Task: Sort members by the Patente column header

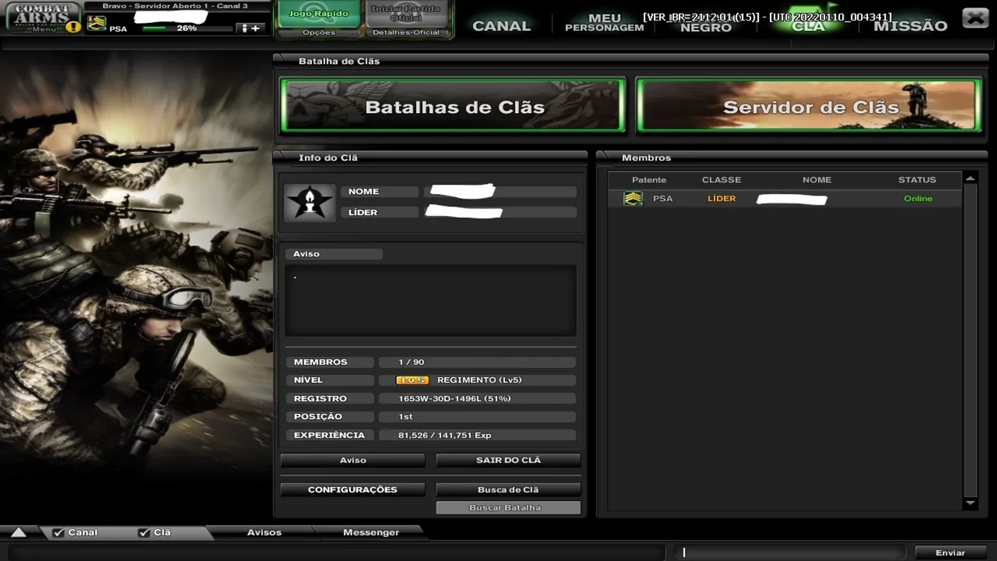Action: tap(649, 180)
